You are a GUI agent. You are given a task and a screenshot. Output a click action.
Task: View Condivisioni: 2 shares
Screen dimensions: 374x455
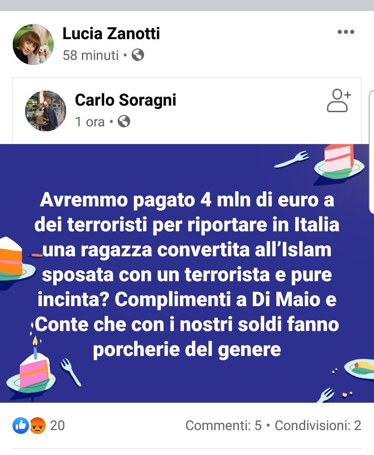click(318, 426)
